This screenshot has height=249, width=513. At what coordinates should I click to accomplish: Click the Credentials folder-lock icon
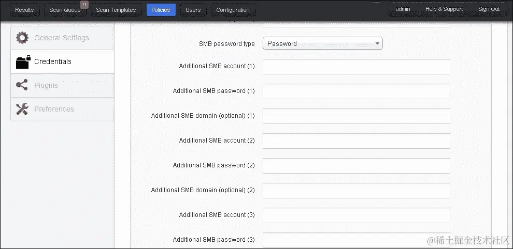click(x=22, y=62)
